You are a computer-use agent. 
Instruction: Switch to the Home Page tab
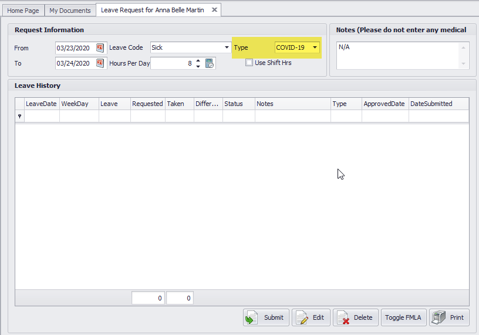[x=23, y=11]
